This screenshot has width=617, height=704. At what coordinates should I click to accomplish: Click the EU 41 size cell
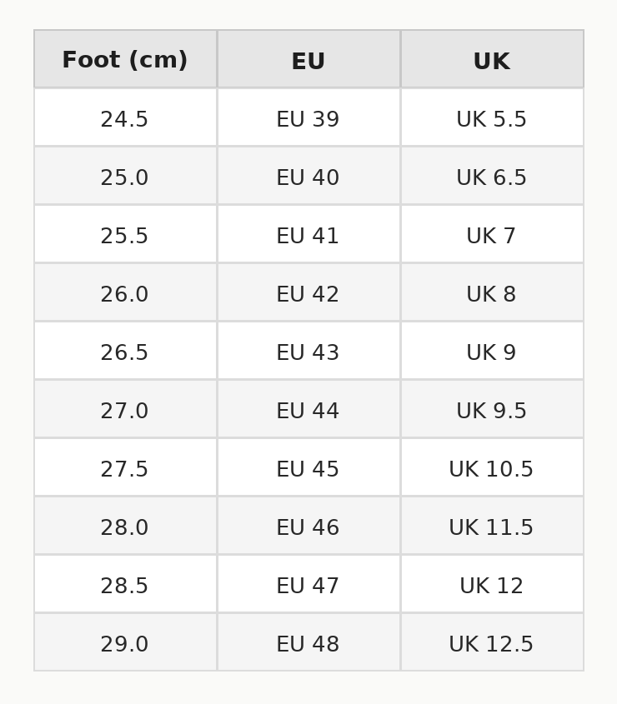[x=308, y=237]
